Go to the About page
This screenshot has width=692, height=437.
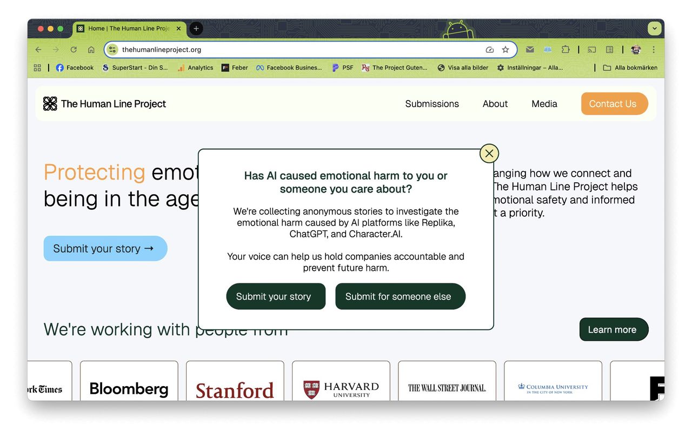click(x=495, y=104)
